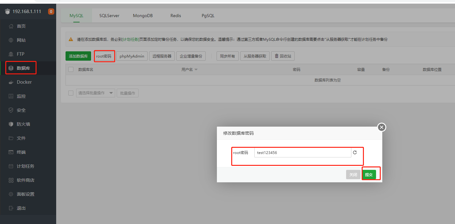
Task: Expand the 请选择批量操作 dropdown
Action: (96, 93)
